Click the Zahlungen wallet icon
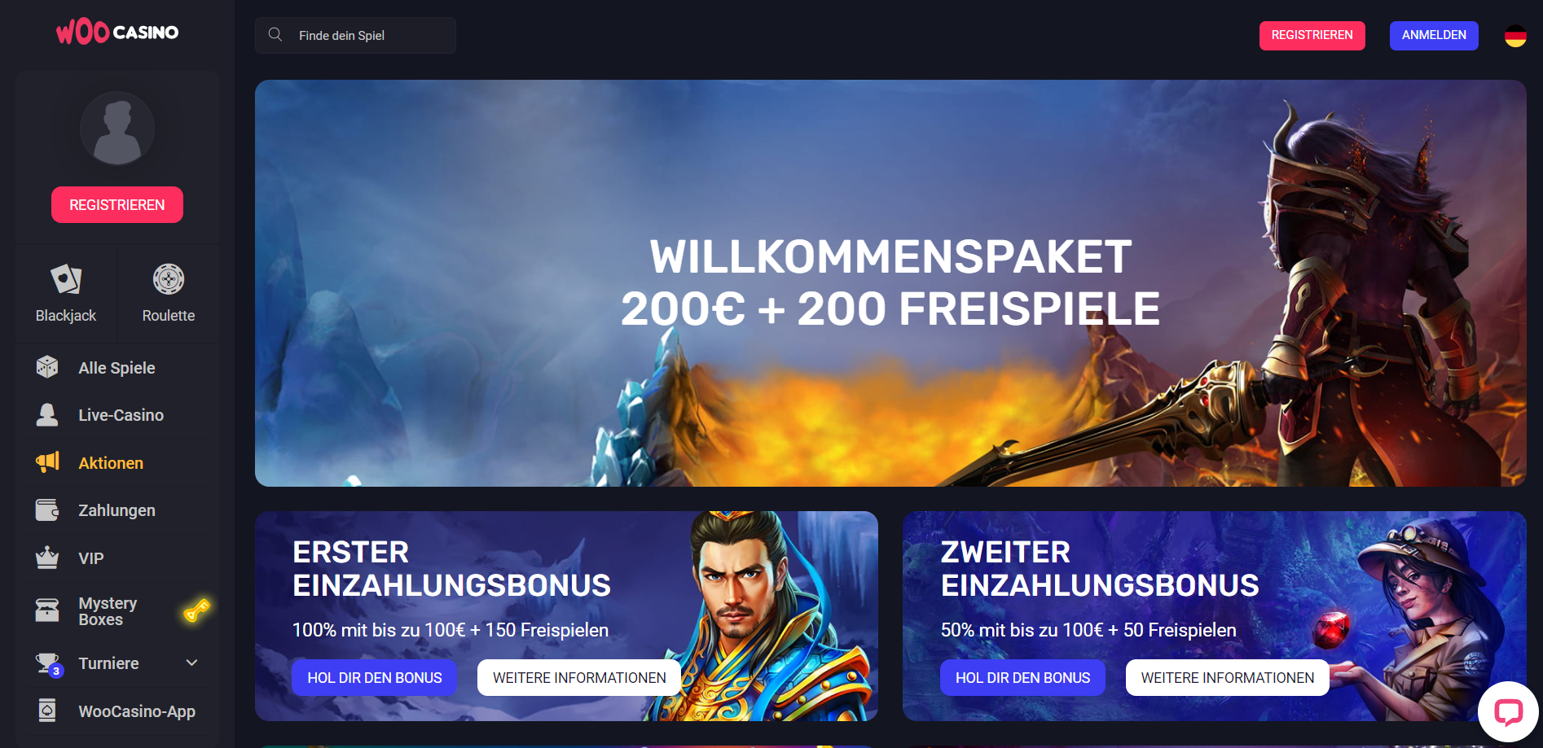Screen dimensions: 1543x748 coord(47,510)
